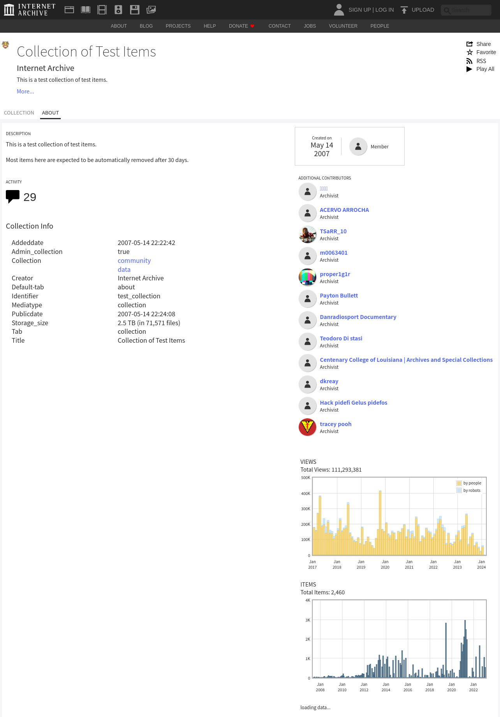Screen dimensions: 500x717
Task: Open the Images icon in top bar
Action: [x=151, y=10]
